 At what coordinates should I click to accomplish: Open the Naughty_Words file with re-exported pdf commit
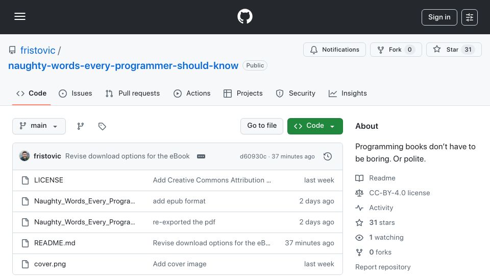tap(84, 222)
